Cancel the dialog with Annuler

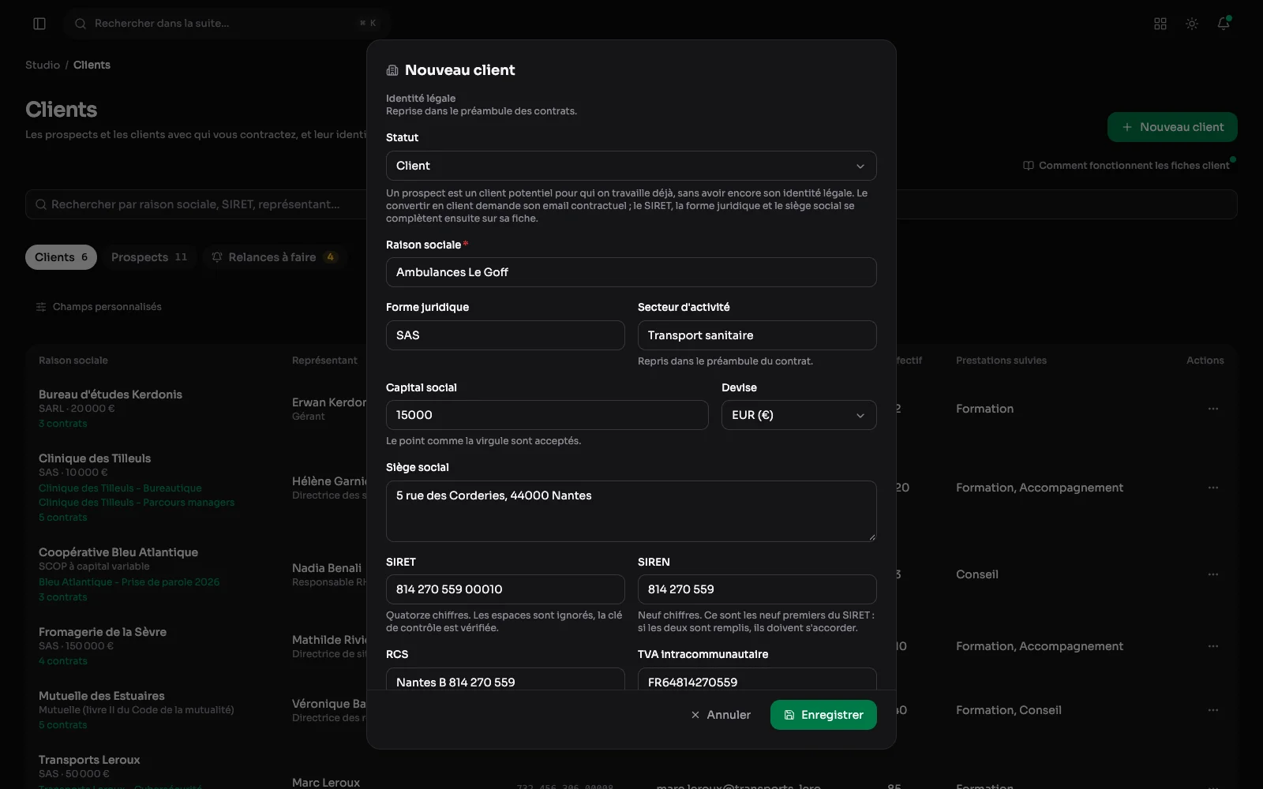721,715
